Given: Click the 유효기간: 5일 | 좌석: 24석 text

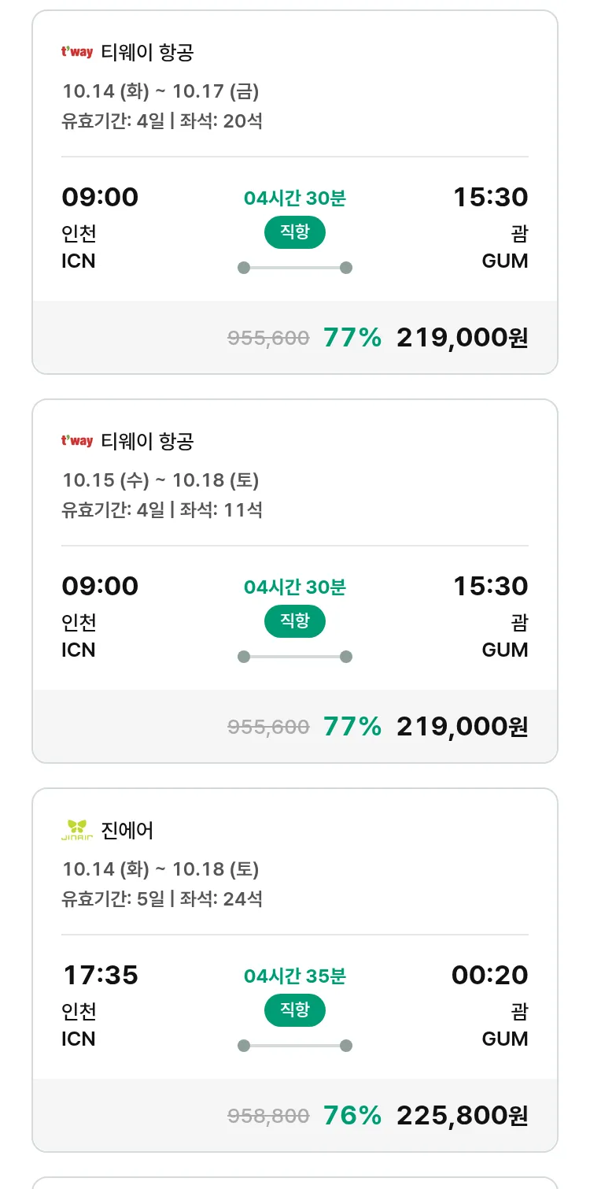Looking at the screenshot, I should point(162,898).
